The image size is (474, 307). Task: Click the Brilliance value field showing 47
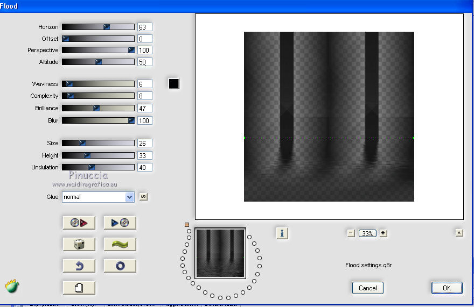tap(145, 108)
